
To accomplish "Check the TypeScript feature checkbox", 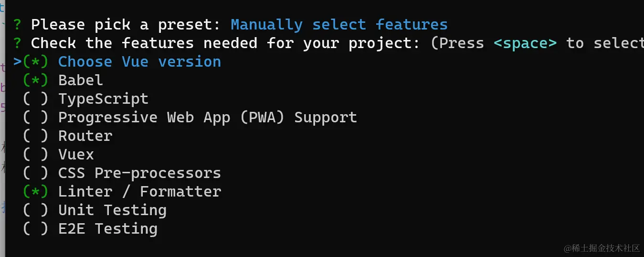I will point(36,99).
